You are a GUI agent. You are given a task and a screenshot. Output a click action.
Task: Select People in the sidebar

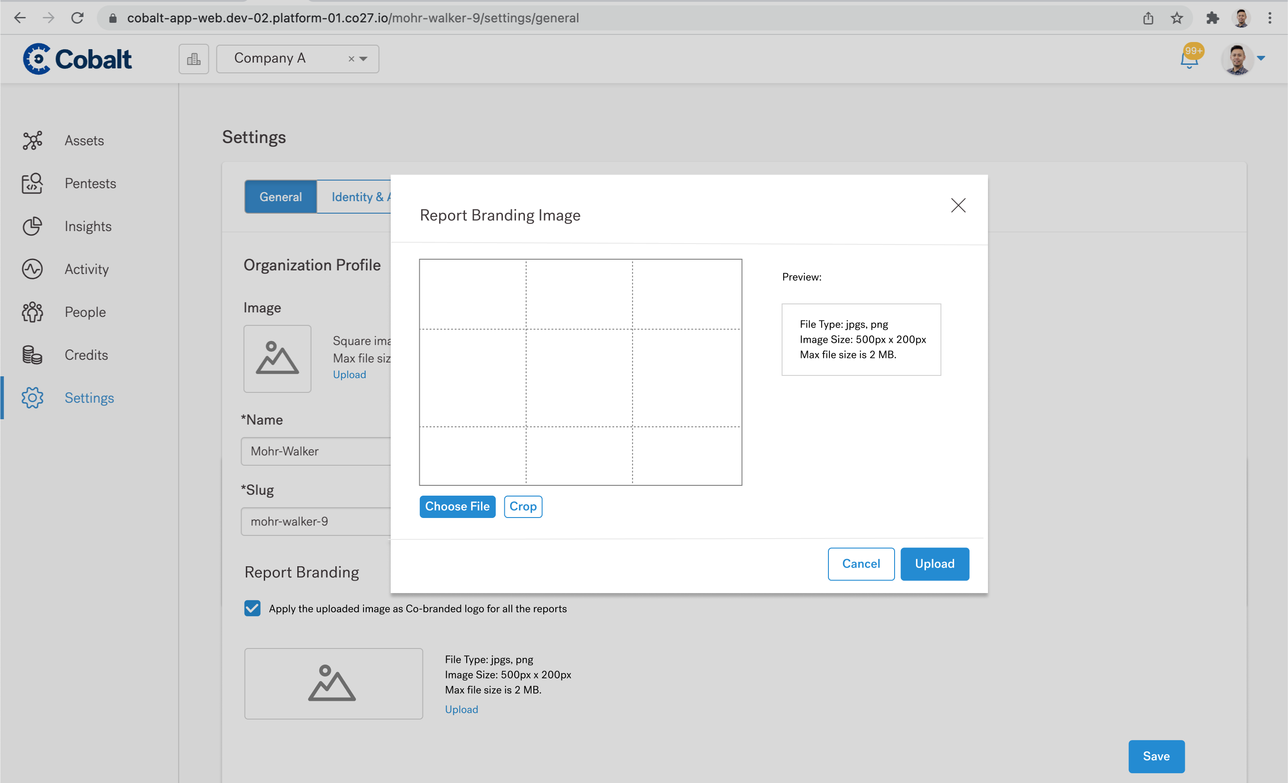coord(85,312)
